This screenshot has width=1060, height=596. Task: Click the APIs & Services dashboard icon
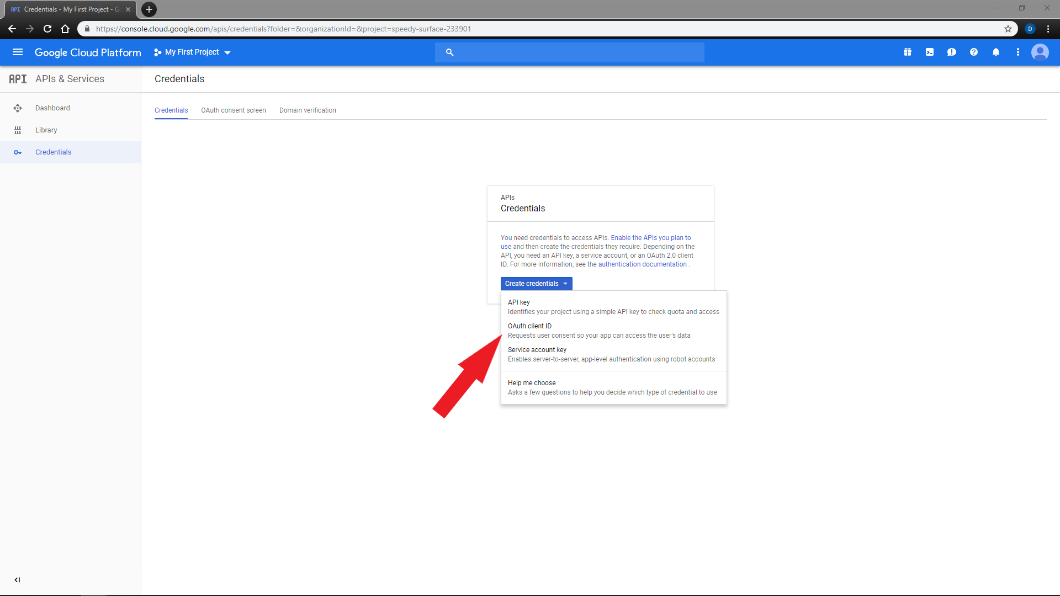(x=18, y=108)
